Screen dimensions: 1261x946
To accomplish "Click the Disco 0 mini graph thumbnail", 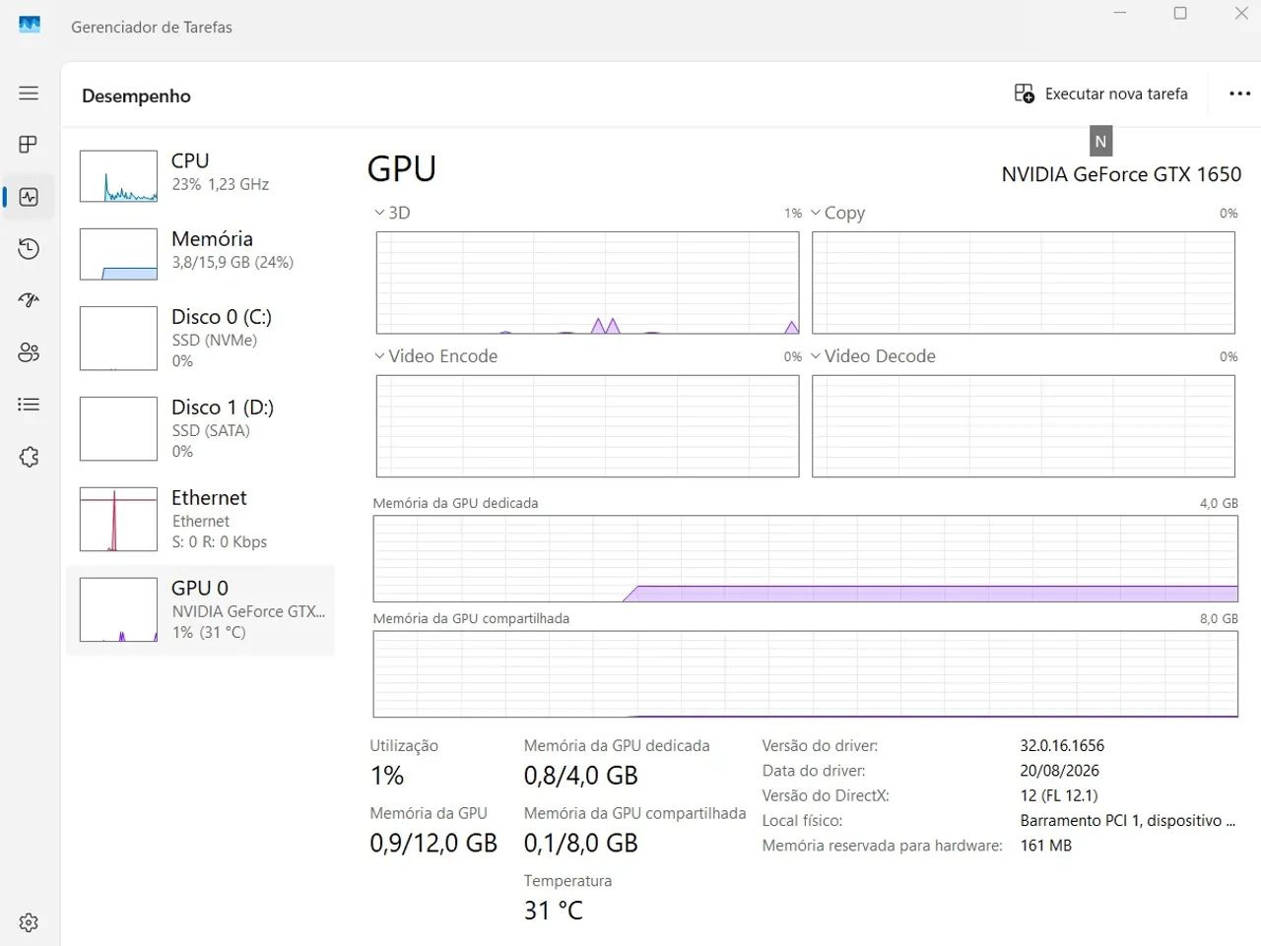I will [x=118, y=338].
